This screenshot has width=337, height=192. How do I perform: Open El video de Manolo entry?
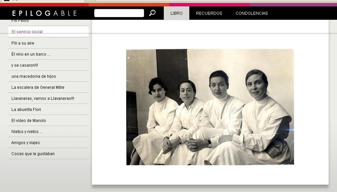tap(29, 121)
